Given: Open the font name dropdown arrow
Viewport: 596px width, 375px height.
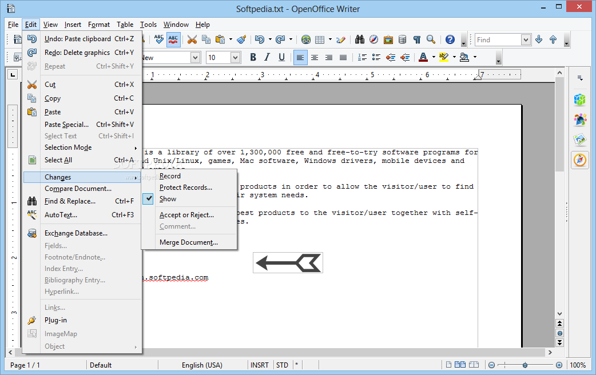Looking at the screenshot, I should 196,57.
